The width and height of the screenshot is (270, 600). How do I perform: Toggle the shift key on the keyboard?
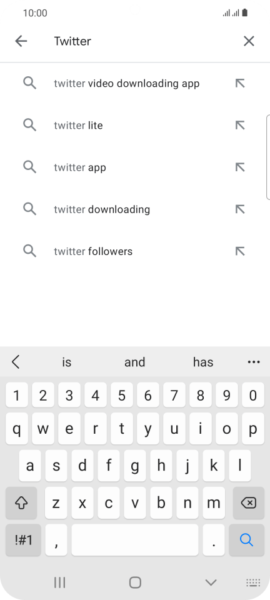pyautogui.click(x=21, y=502)
